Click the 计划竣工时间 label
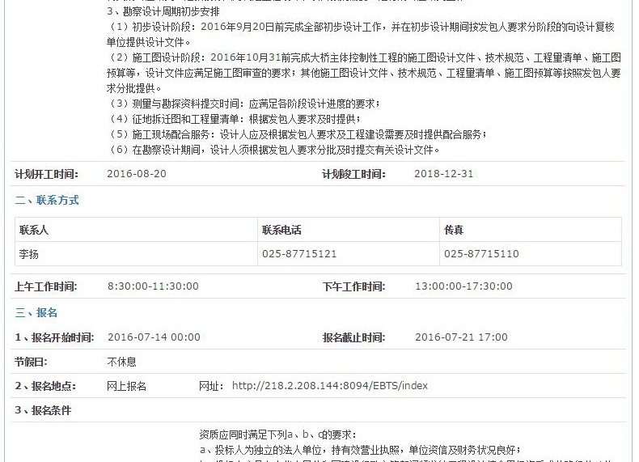 [353, 174]
